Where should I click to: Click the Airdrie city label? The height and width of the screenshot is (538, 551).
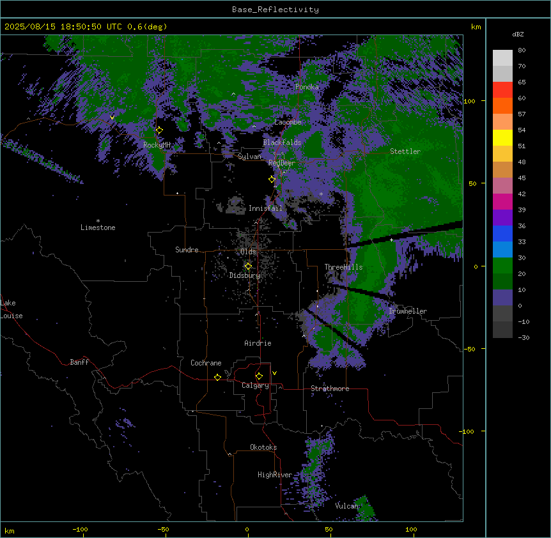click(x=258, y=343)
